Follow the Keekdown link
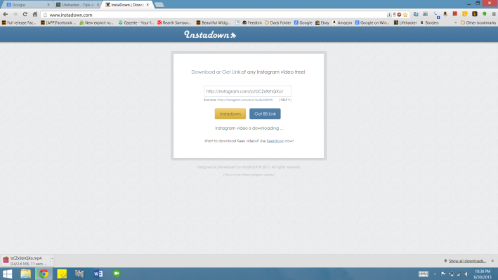Image resolution: width=498 pixels, height=280 pixels. coord(275,141)
